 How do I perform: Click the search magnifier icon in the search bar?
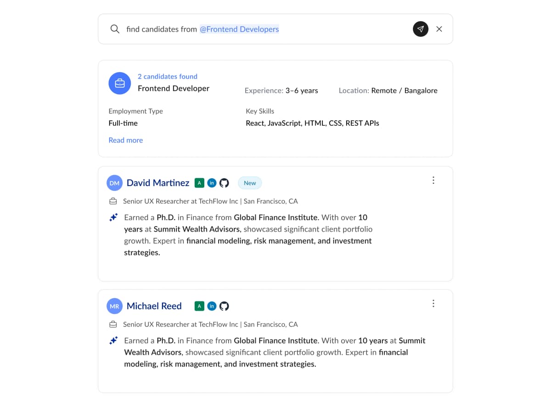(x=115, y=29)
